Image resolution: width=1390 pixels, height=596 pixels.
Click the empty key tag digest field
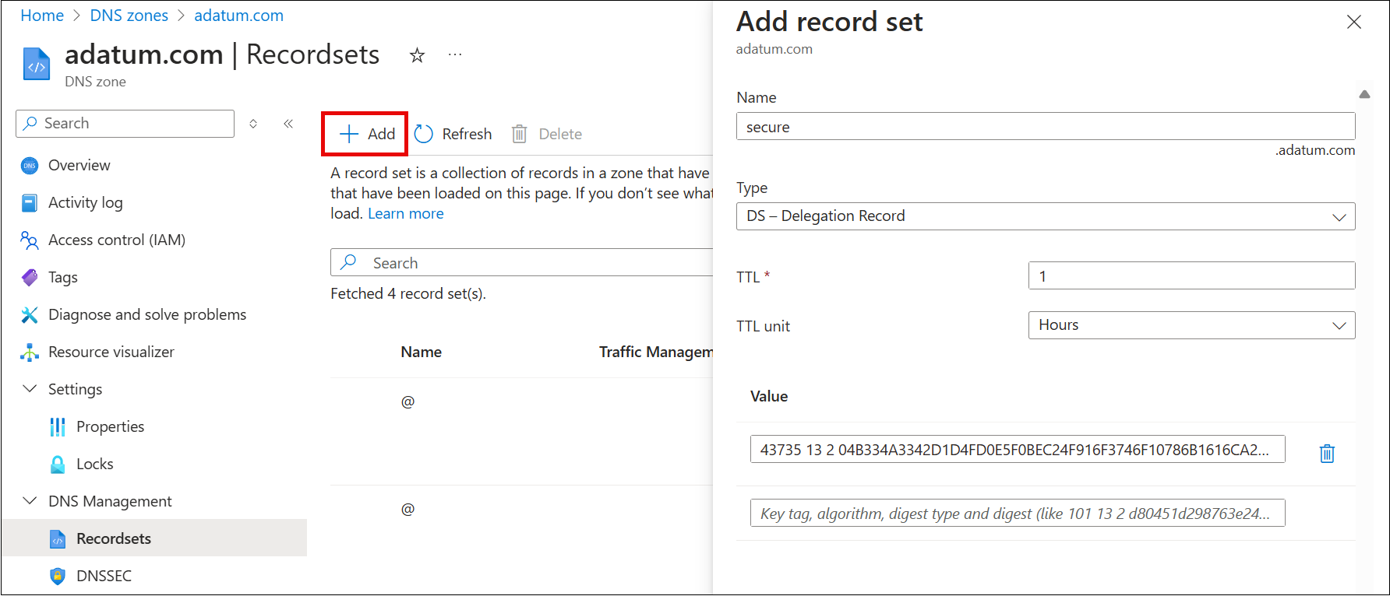[x=1018, y=513]
